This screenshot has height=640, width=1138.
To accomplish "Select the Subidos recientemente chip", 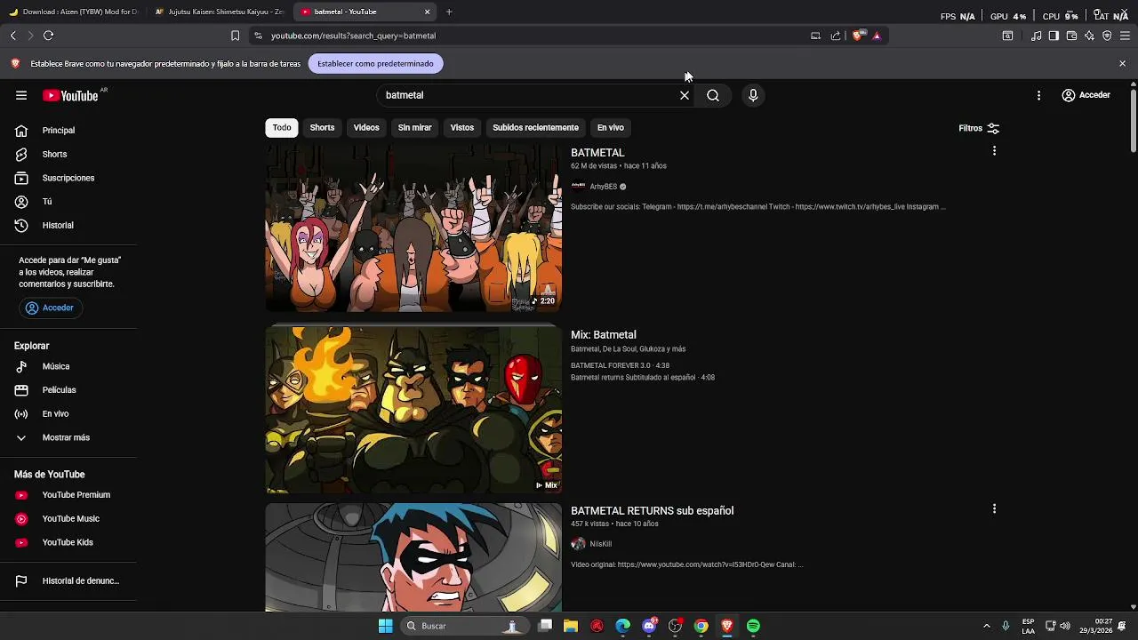I will [x=535, y=127].
